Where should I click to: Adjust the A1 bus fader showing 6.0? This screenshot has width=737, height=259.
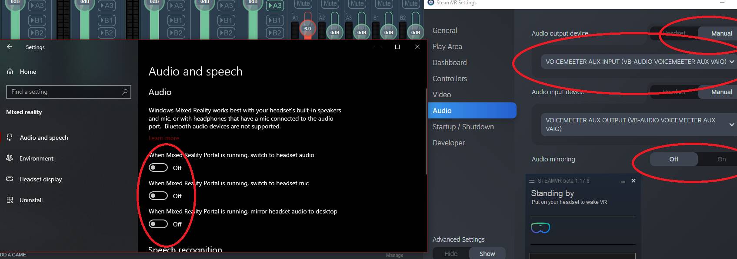click(307, 29)
